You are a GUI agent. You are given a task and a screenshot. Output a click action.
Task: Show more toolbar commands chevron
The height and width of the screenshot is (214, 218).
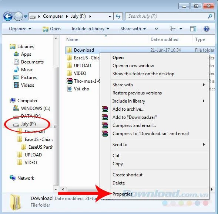pos(156,29)
